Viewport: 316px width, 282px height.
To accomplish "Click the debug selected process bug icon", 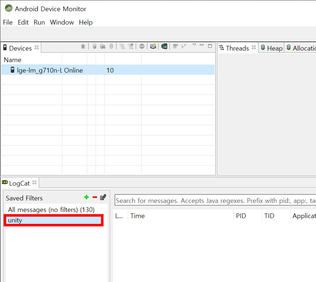I will (83, 47).
